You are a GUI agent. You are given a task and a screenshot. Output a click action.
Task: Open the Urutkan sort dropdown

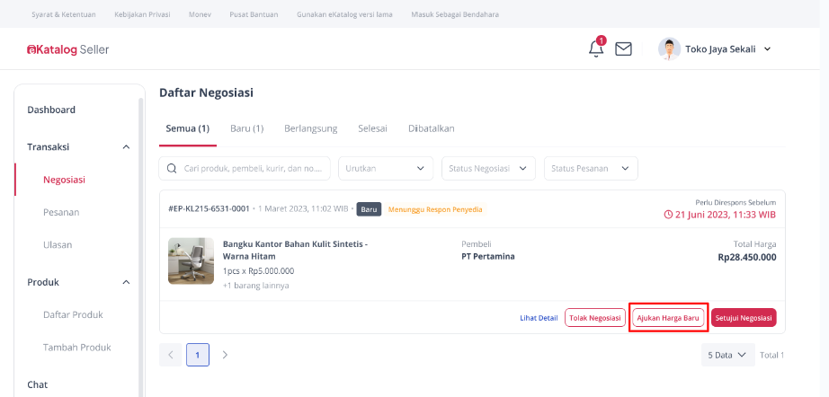pos(386,168)
